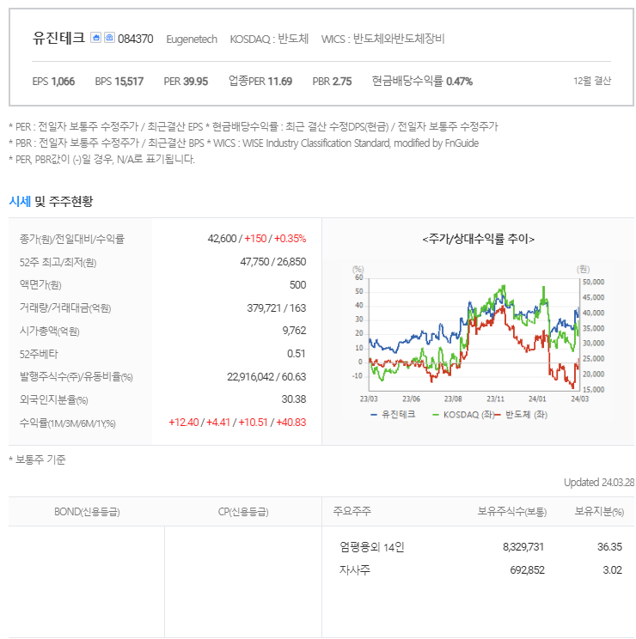Click the 종가(원)/전일대비/수익률 row label
The image size is (636, 639).
[x=71, y=239]
